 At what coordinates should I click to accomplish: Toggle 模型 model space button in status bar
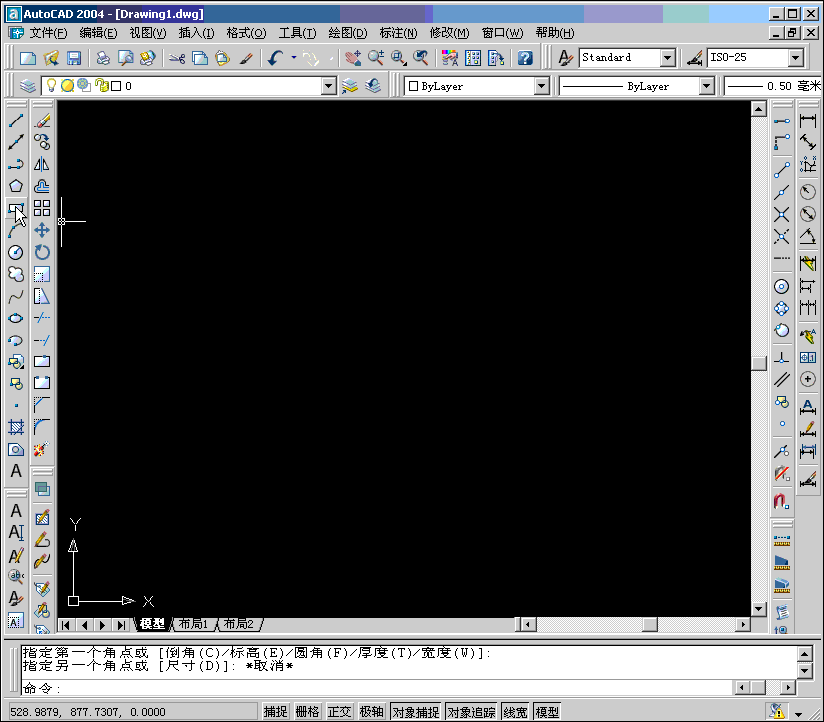(x=547, y=712)
